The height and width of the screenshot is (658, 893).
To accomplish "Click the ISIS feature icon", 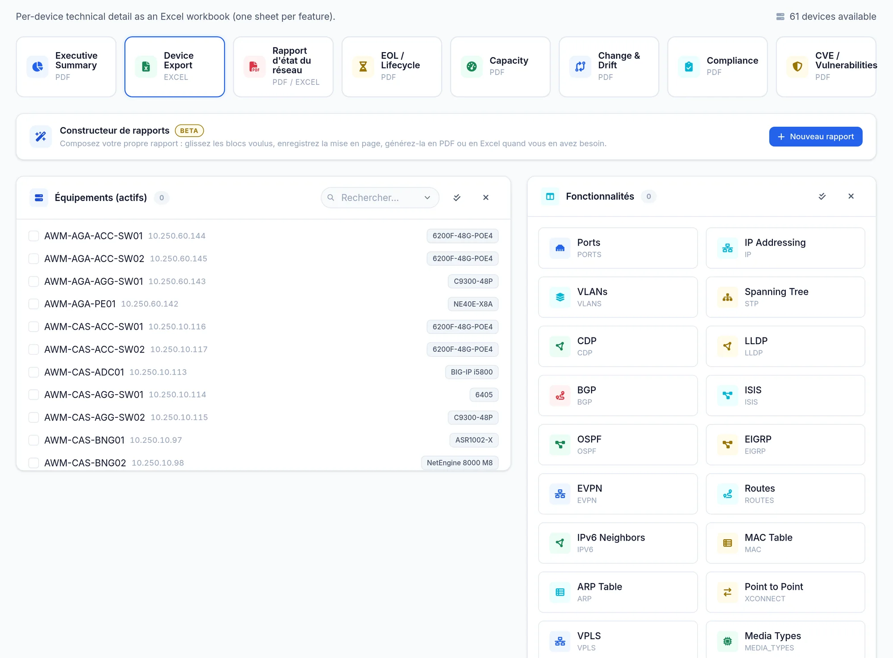I will pyautogui.click(x=727, y=396).
